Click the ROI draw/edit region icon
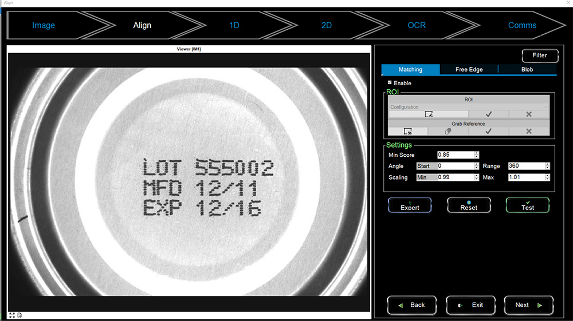The width and height of the screenshot is (573, 321). [428, 114]
